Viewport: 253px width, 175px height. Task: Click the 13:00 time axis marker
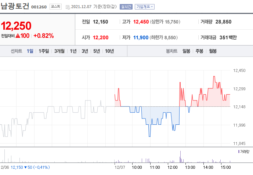[190, 167]
